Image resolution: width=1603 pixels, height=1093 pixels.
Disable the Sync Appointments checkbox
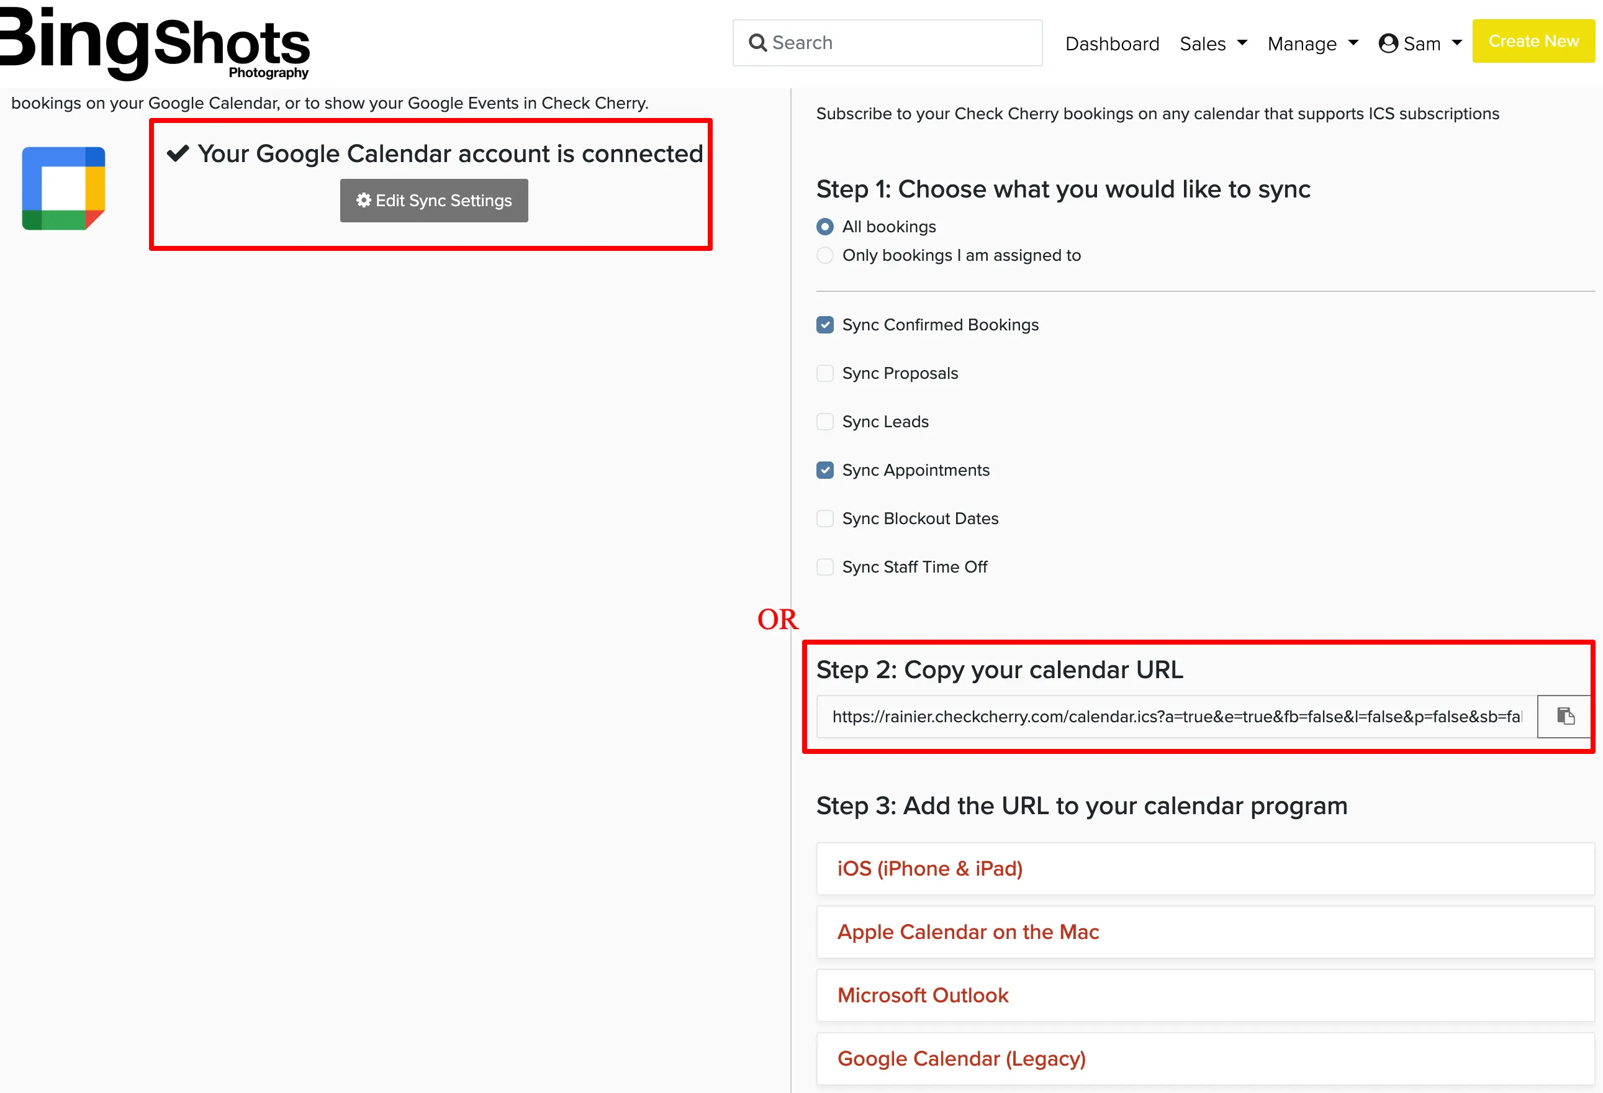825,470
